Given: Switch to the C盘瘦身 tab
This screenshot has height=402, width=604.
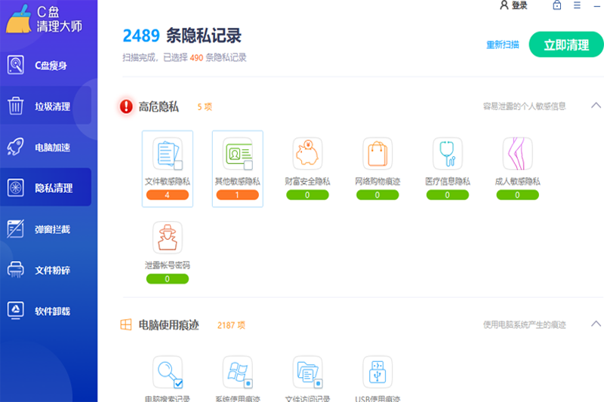Looking at the screenshot, I should 49,66.
